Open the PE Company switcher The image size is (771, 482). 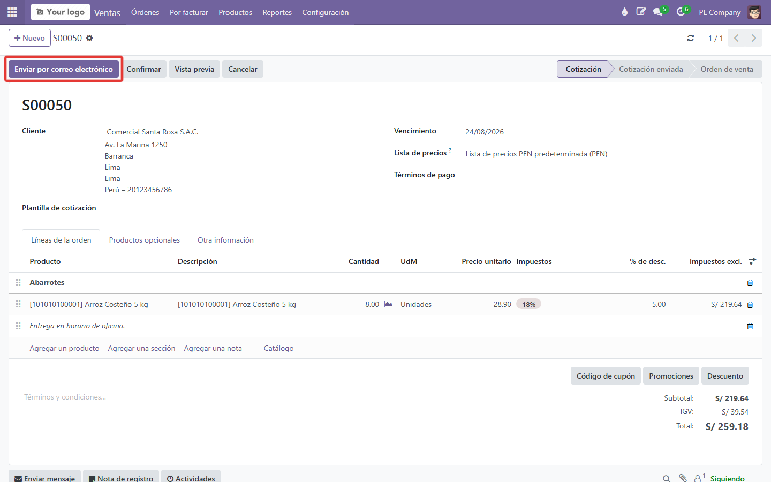click(x=720, y=12)
